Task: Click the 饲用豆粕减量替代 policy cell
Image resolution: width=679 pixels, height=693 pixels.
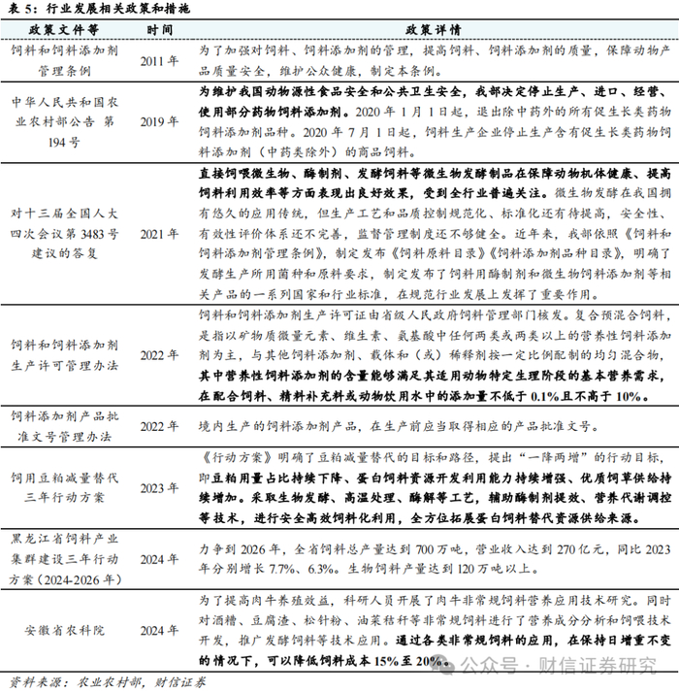Action: click(x=64, y=488)
